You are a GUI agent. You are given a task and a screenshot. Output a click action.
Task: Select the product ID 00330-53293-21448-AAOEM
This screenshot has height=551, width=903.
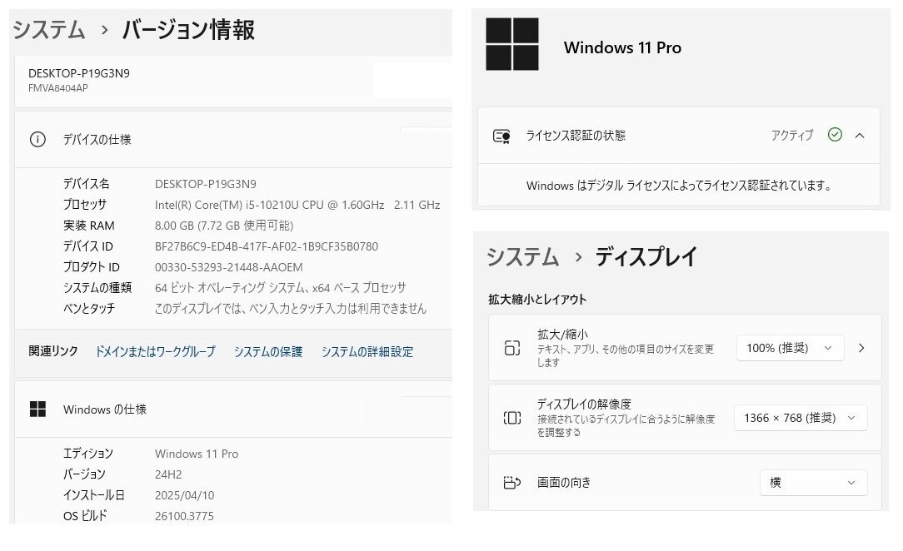[x=228, y=267]
